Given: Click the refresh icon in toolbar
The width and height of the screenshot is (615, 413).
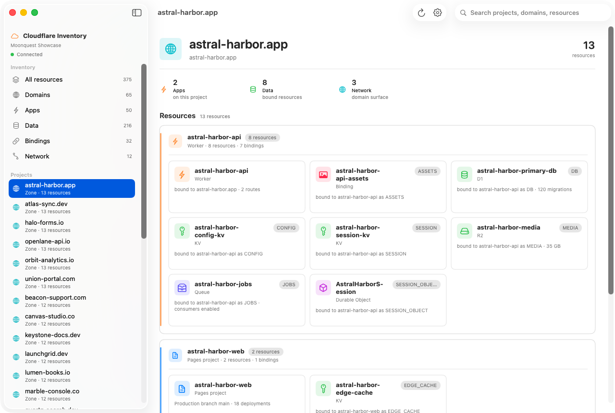Looking at the screenshot, I should (x=421, y=13).
